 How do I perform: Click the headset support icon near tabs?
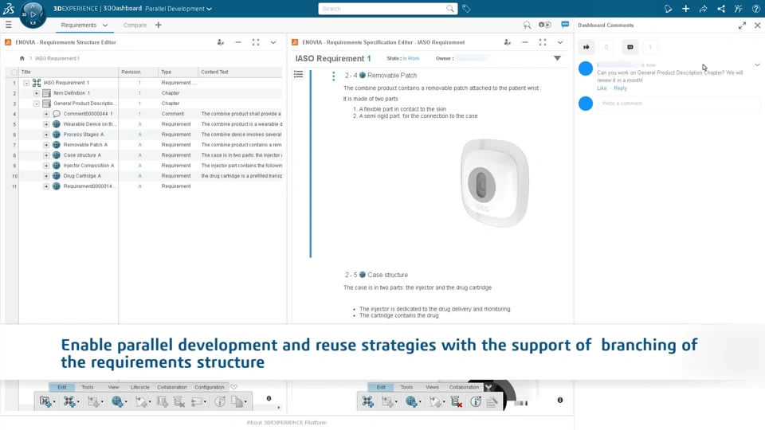click(x=527, y=25)
